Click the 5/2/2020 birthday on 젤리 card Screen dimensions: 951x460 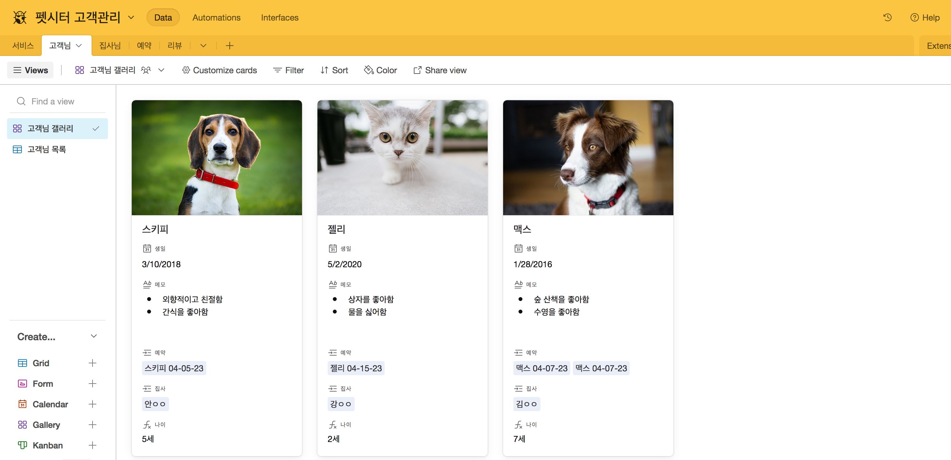point(344,264)
